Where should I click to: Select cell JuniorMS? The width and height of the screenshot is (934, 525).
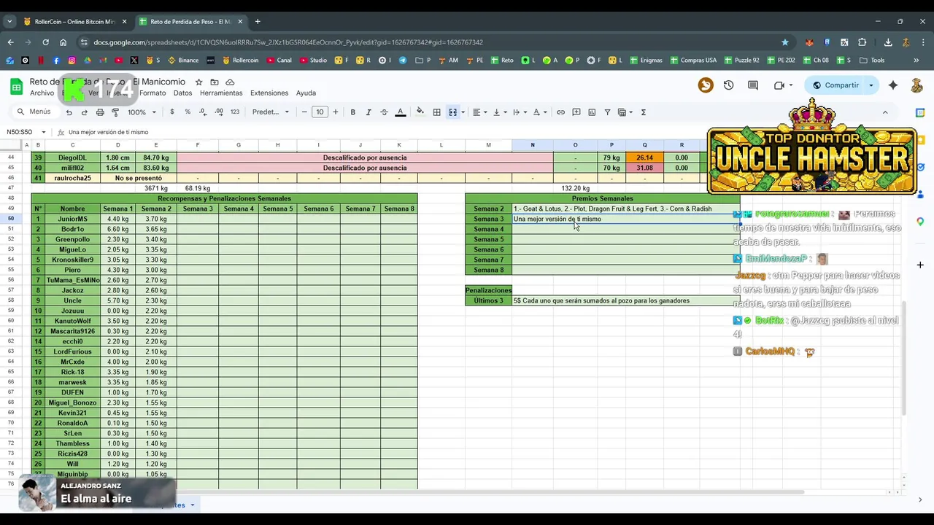72,219
